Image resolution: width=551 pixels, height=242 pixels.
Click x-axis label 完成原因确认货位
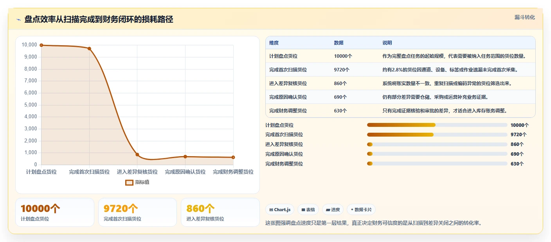coord(185,172)
